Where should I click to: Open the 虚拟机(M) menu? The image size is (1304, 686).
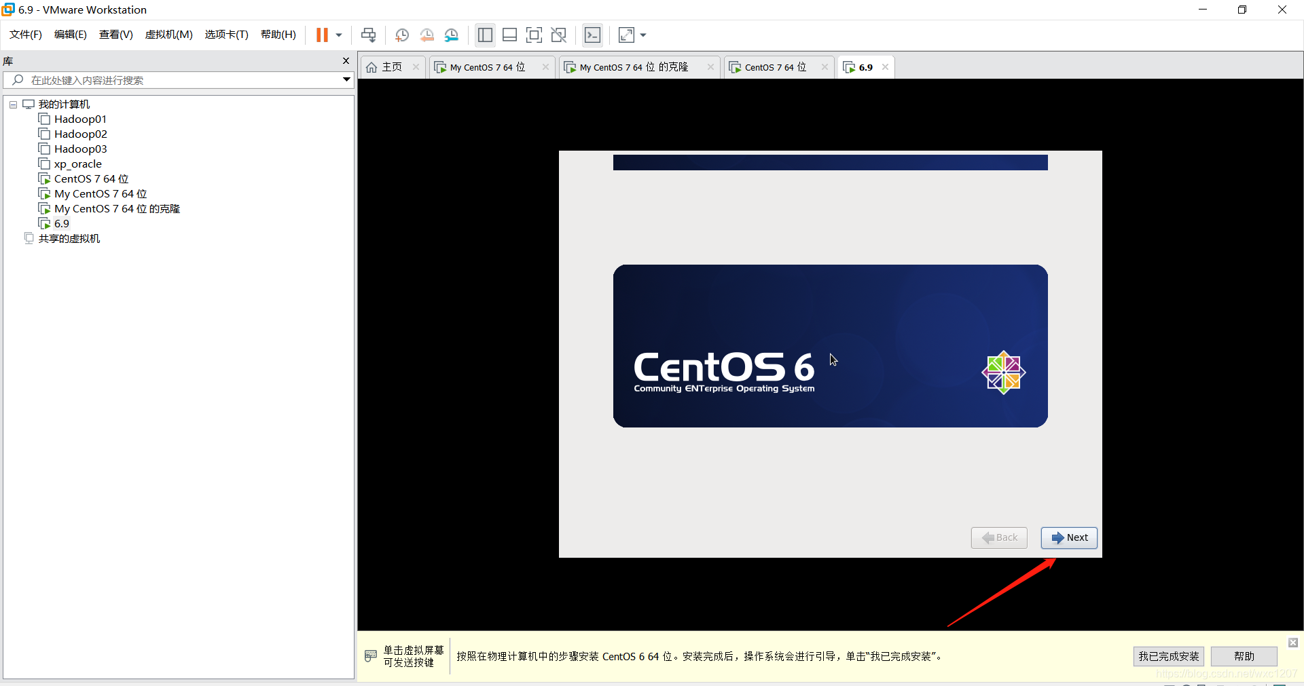point(169,35)
